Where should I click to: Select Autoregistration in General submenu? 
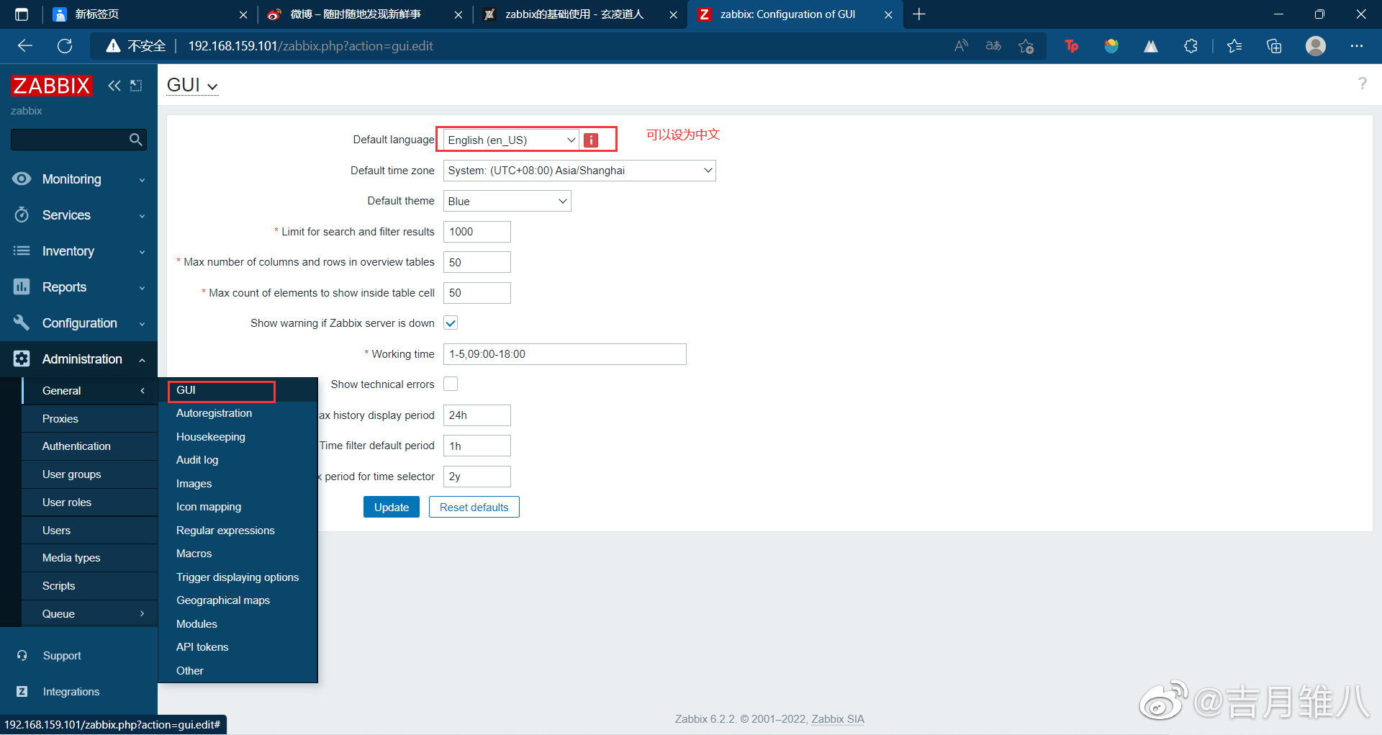point(214,413)
